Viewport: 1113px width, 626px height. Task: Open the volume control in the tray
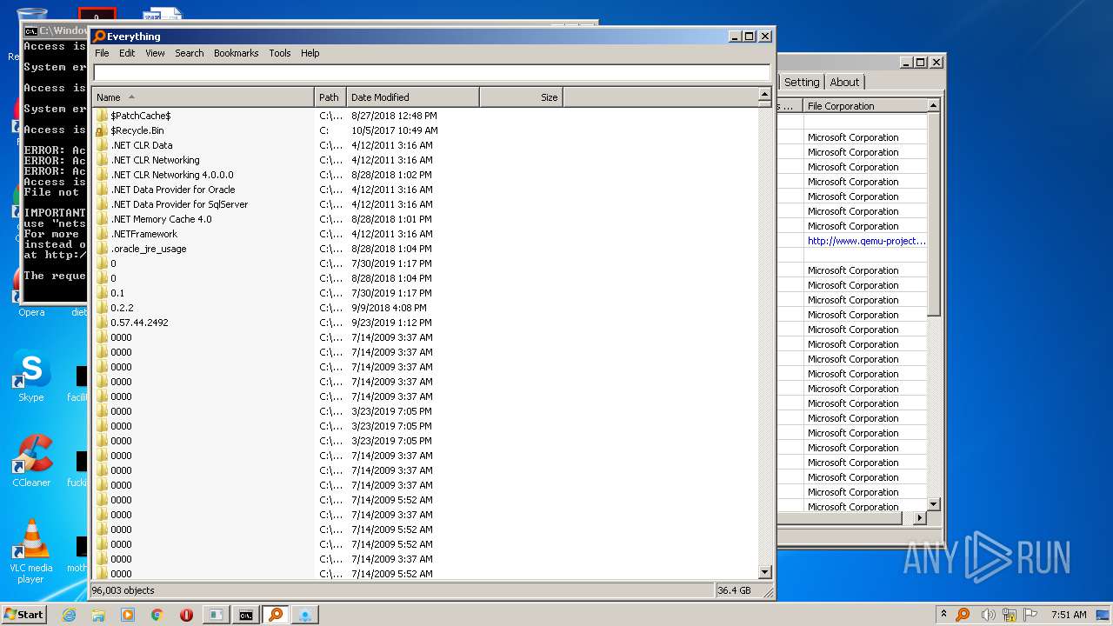989,615
